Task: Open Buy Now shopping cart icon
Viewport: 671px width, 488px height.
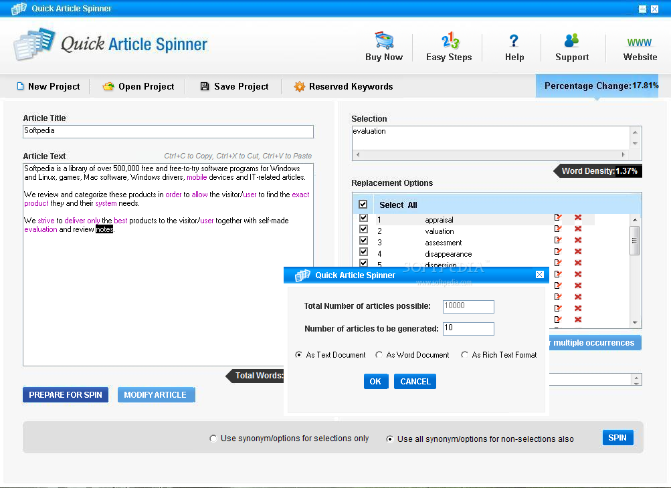Action: pos(384,40)
